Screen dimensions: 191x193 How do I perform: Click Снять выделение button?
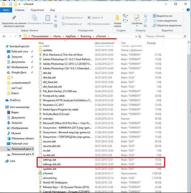(x=165, y=21)
